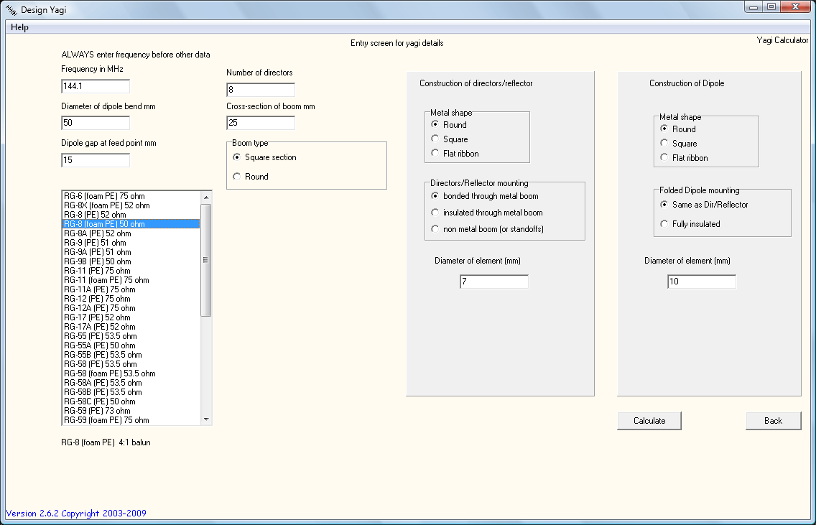Click the coax list scroll up arrow
The image size is (816, 525).
(x=206, y=197)
